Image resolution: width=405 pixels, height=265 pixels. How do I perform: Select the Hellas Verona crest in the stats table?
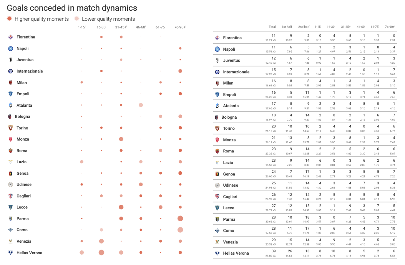click(x=217, y=253)
